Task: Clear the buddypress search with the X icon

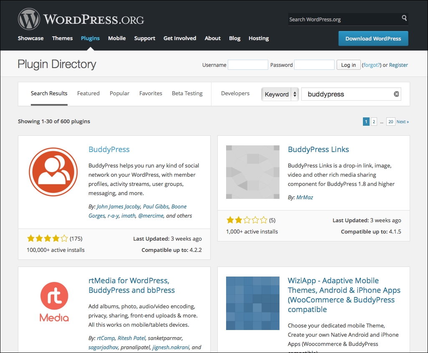Action: 396,94
